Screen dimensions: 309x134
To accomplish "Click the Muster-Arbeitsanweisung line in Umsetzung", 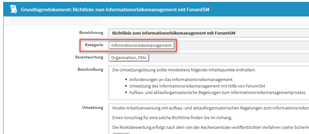I will pos(208,108).
